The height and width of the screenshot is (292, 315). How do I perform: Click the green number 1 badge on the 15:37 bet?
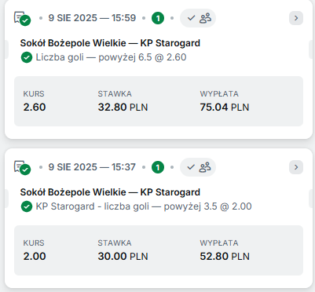pos(158,167)
